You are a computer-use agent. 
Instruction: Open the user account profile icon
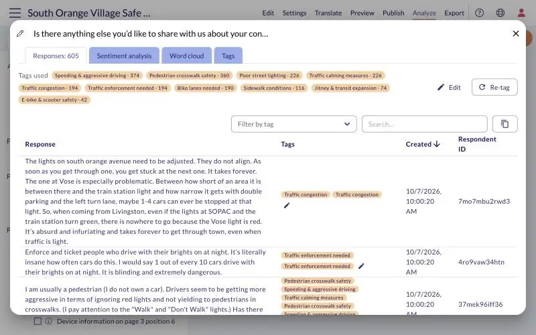click(521, 13)
